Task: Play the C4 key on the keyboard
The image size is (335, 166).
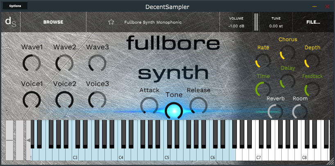Action: point(121,155)
